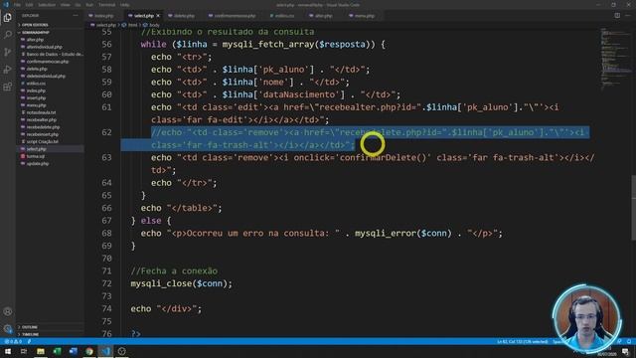
Task: Click the Explorer panel more actions ellipsis
Action: (76, 16)
